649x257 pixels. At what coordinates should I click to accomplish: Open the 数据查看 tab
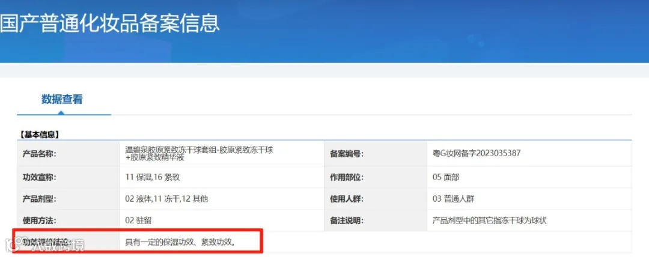(x=62, y=99)
